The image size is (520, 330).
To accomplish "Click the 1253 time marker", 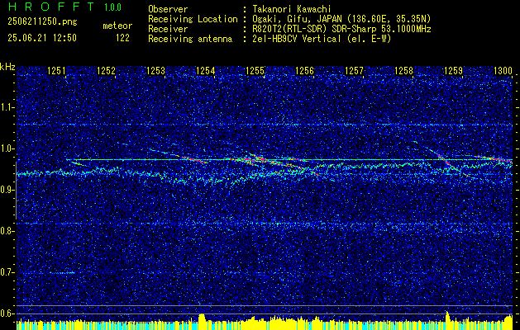I will point(156,70).
